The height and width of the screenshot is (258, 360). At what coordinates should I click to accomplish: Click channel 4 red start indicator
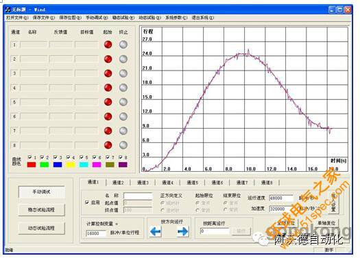coord(108,88)
